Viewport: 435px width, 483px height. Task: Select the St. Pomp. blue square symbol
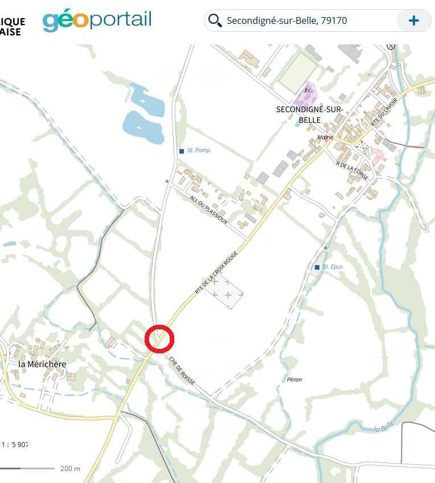coord(182,151)
